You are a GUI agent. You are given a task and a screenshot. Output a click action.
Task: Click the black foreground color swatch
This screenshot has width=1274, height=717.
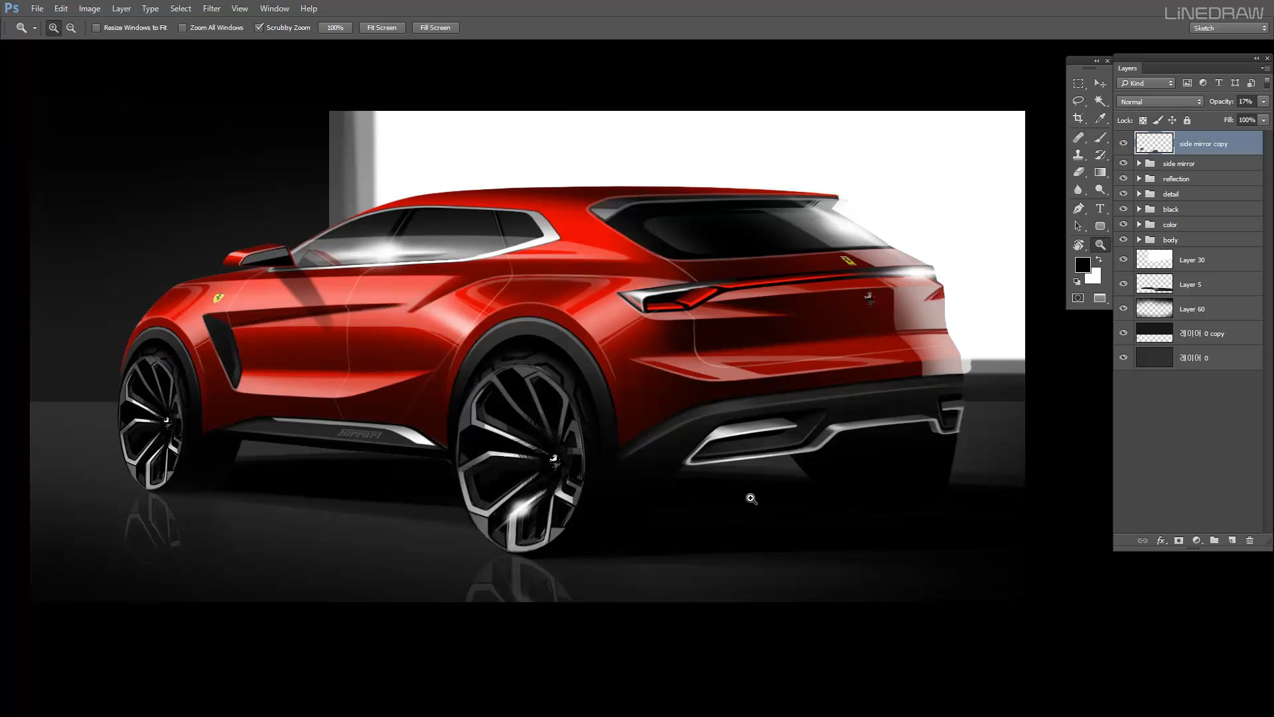click(x=1082, y=264)
